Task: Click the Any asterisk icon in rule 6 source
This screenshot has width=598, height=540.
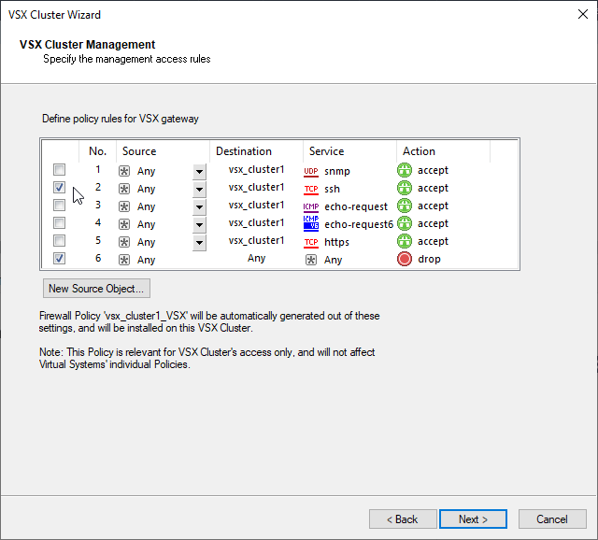Action: [124, 260]
